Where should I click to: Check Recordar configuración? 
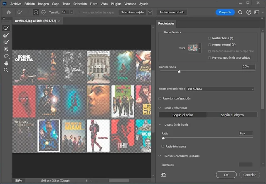pos(160,99)
